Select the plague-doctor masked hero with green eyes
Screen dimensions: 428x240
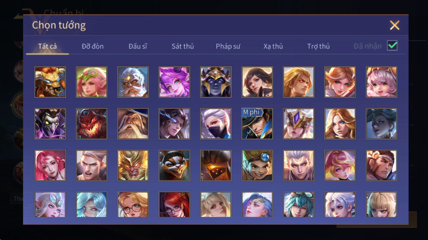tap(50, 124)
